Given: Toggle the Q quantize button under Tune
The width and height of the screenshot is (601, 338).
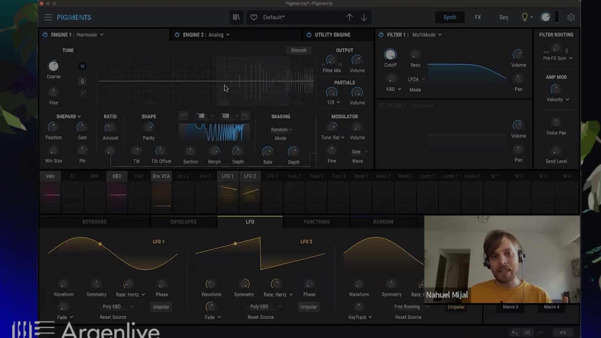Looking at the screenshot, I should click(x=83, y=81).
